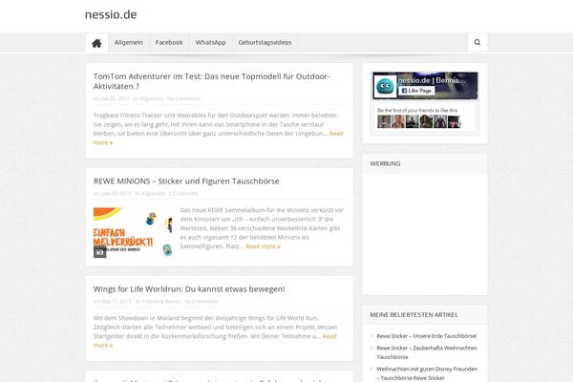Open Wings for Life Worldrun article title
Viewport: 573px width, 382px height.
[189, 289]
